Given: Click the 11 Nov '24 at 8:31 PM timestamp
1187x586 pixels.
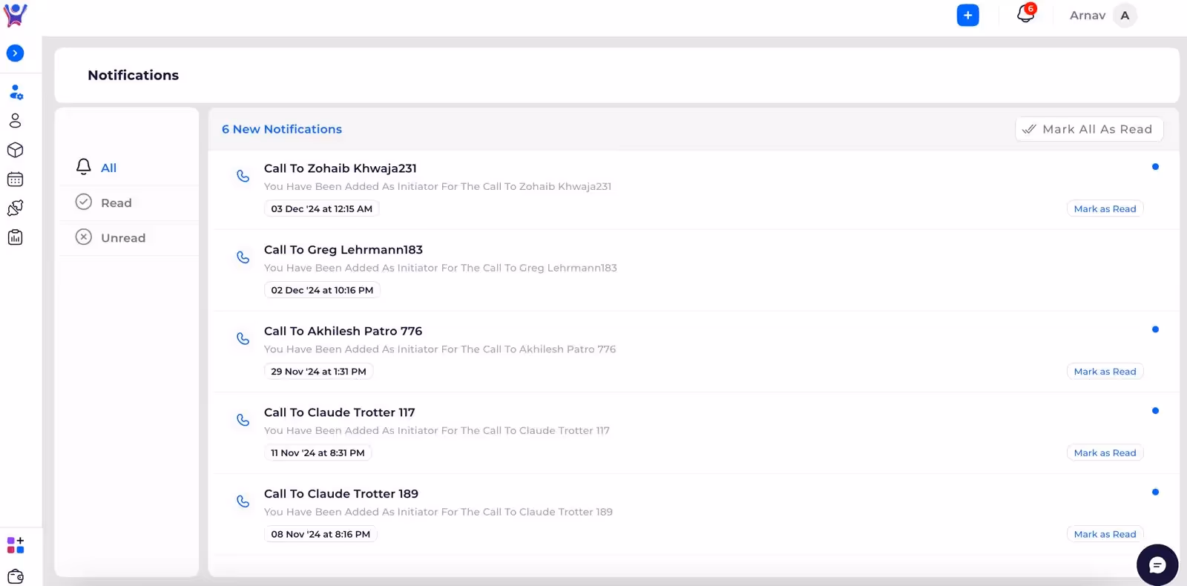Looking at the screenshot, I should click(x=318, y=452).
